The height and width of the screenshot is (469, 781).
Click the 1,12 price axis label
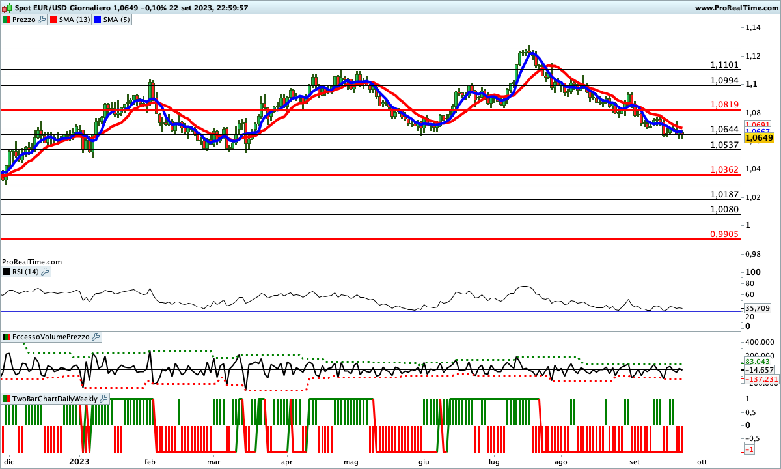tap(754, 56)
